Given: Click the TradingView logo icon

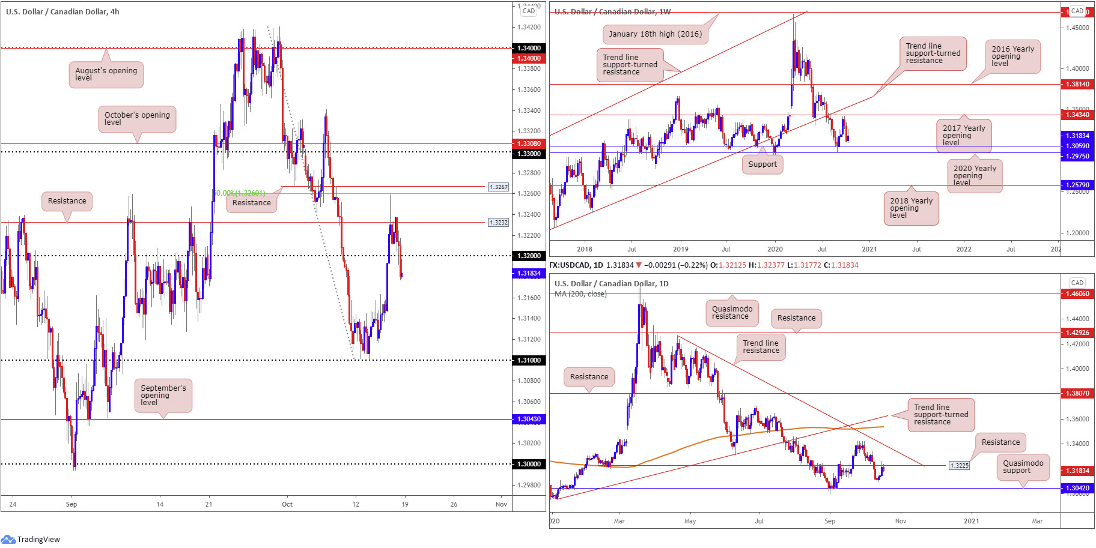Looking at the screenshot, I should pos(8,539).
